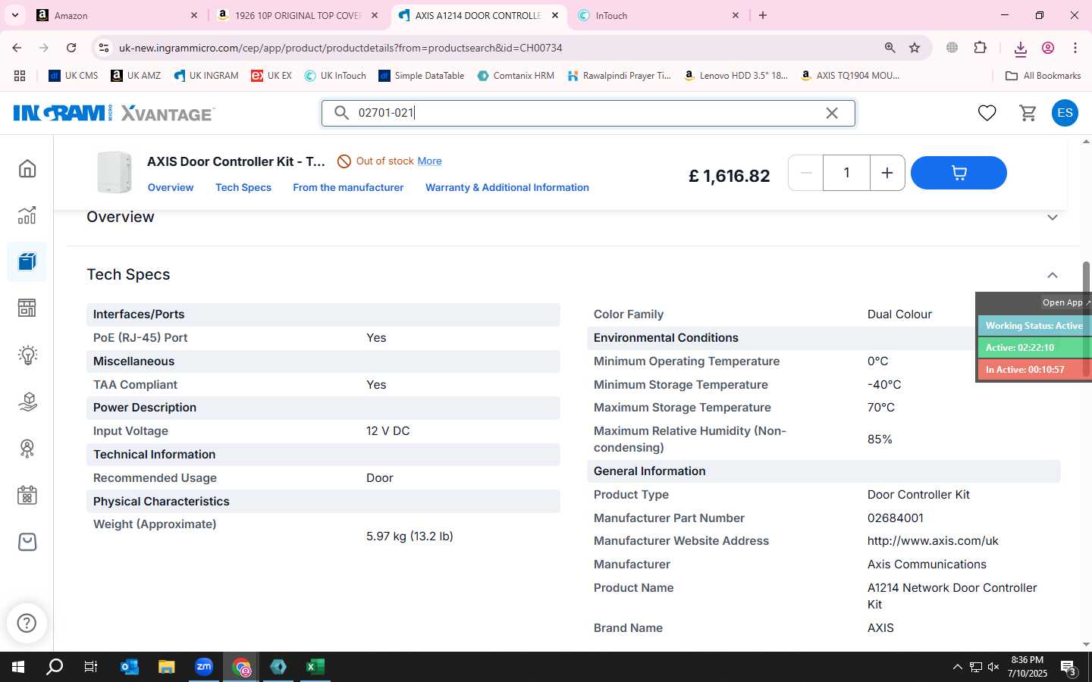Open Windows Start menu

coord(18,667)
